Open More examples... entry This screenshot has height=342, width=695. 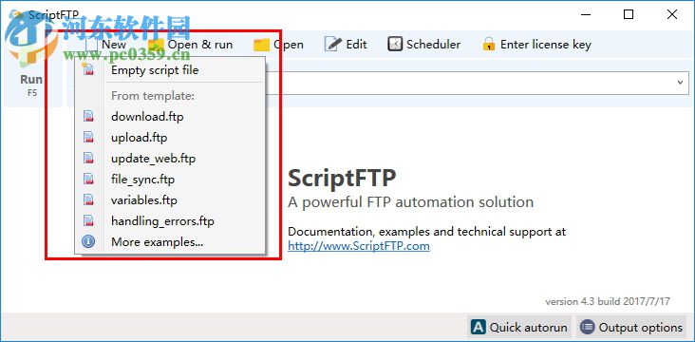click(170, 241)
